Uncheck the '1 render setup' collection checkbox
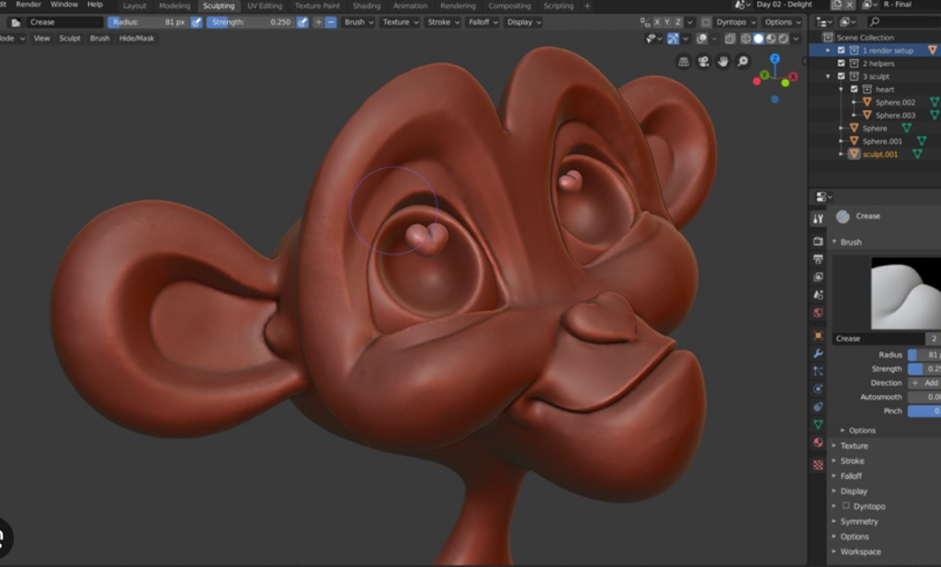Viewport: 941px width, 567px height. tap(842, 51)
